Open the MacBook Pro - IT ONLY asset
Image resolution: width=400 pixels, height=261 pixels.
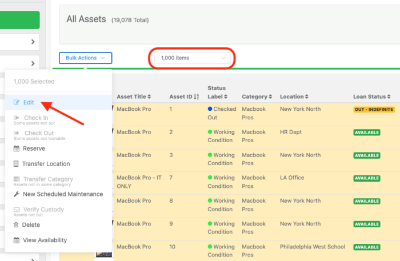[x=139, y=182]
